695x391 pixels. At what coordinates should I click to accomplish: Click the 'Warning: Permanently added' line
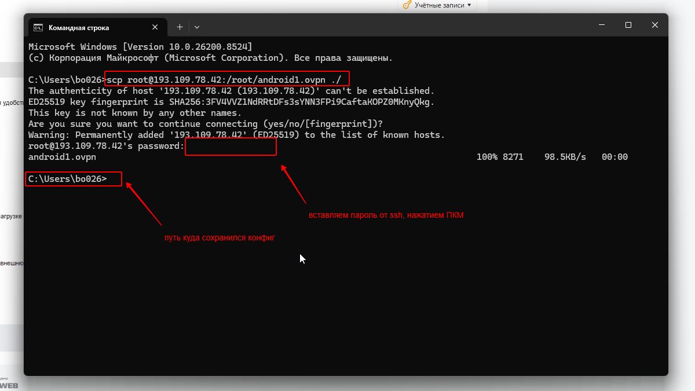point(236,135)
